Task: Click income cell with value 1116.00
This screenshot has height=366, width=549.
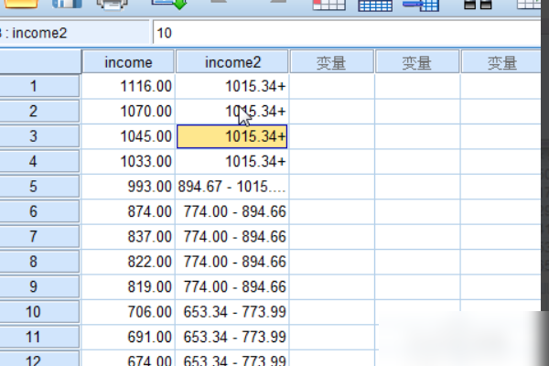Action: (x=128, y=86)
